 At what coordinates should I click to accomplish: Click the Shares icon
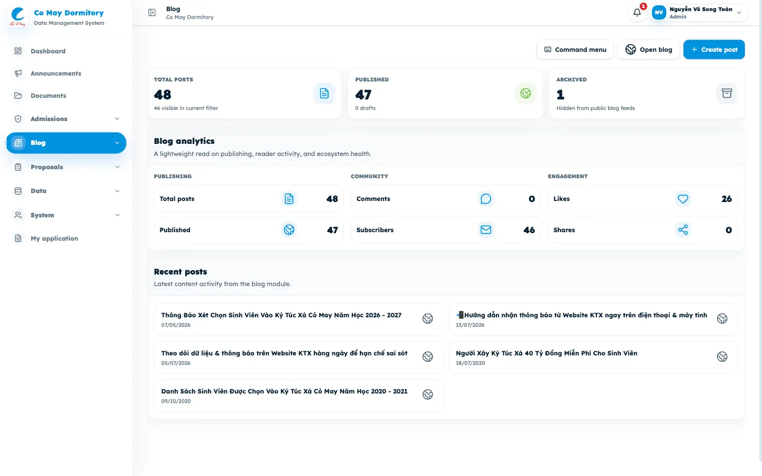point(683,230)
